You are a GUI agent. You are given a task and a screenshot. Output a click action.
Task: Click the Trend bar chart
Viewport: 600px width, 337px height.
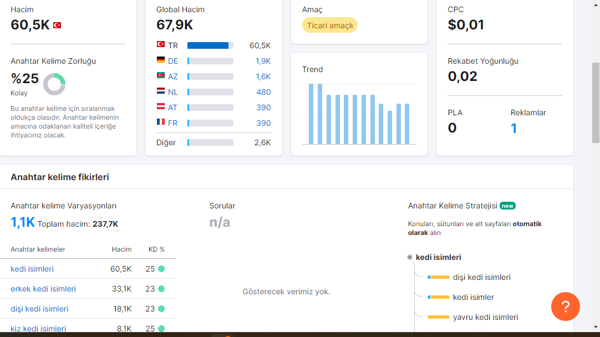(x=359, y=114)
